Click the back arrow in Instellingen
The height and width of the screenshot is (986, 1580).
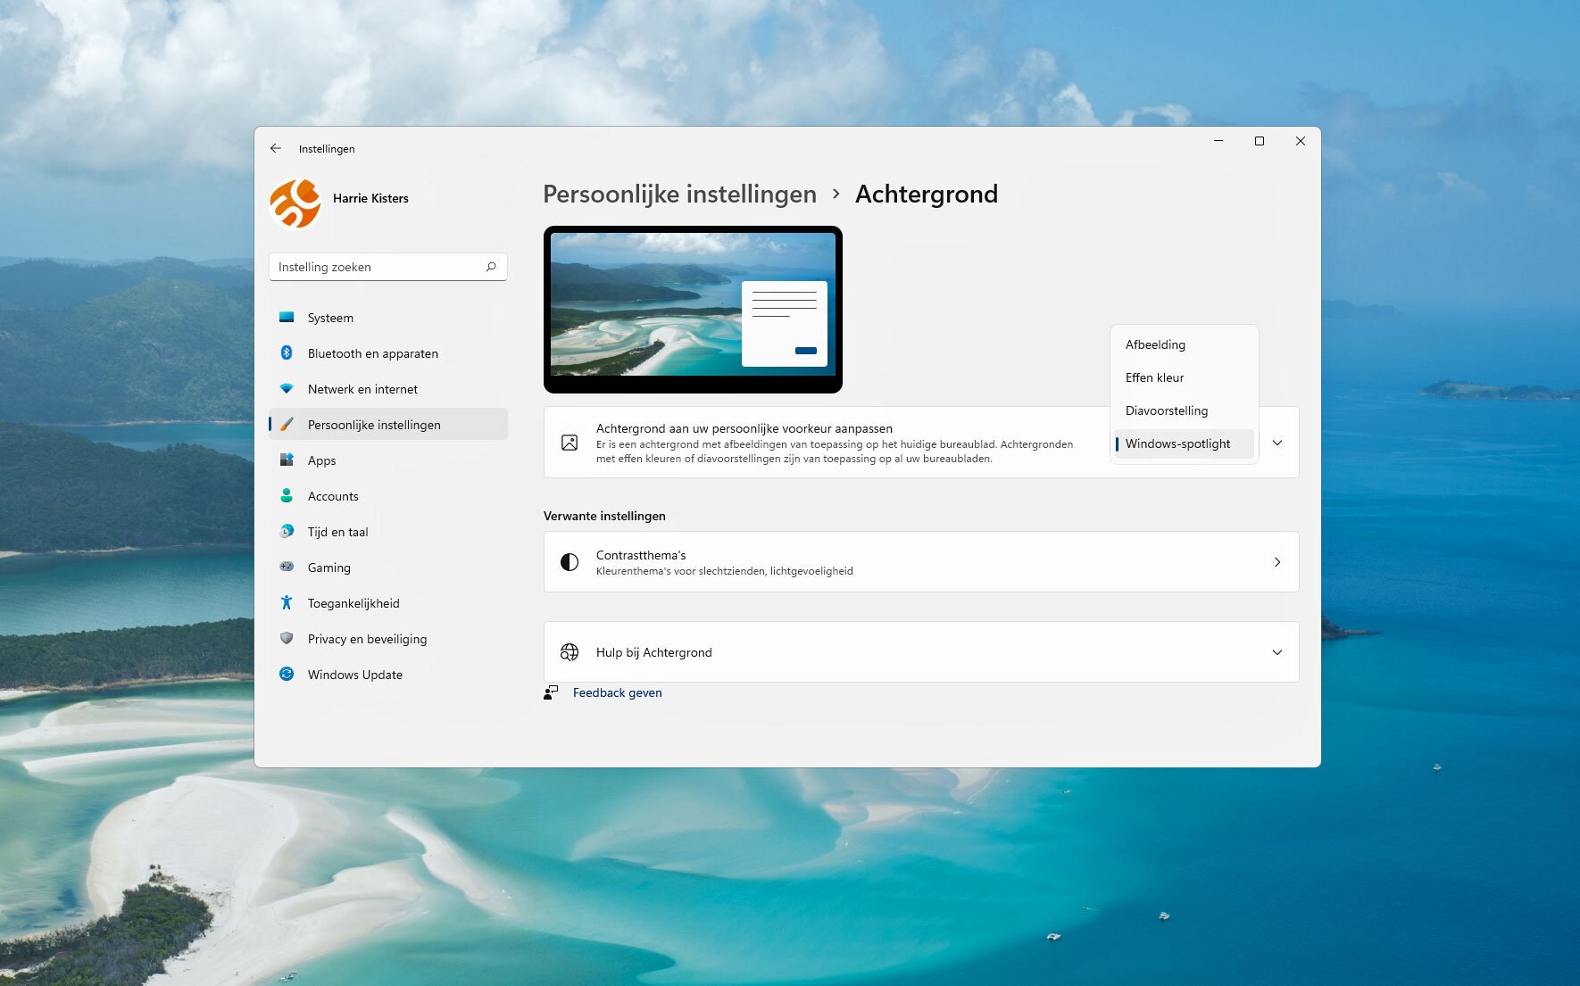pos(276,148)
